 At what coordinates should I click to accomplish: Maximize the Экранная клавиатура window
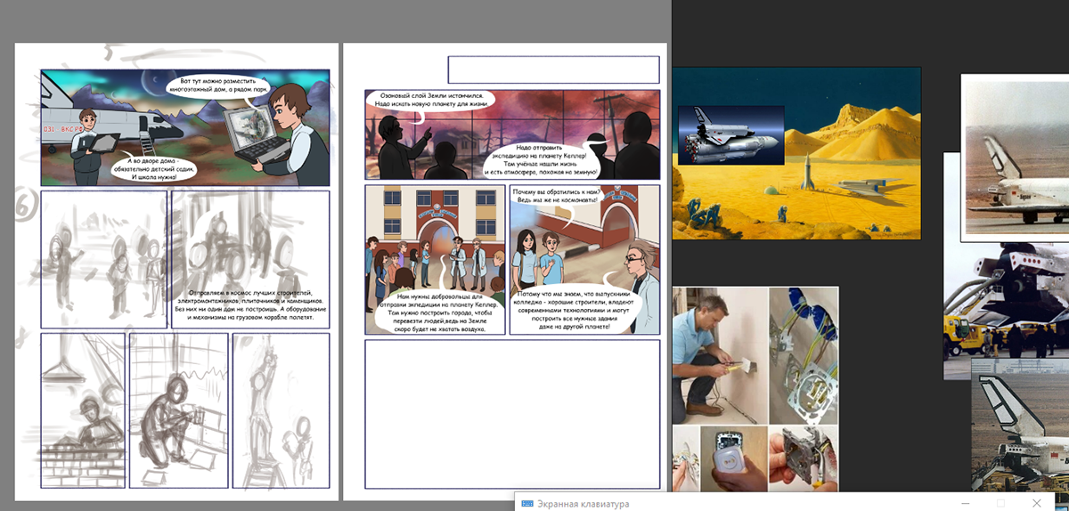1000,504
